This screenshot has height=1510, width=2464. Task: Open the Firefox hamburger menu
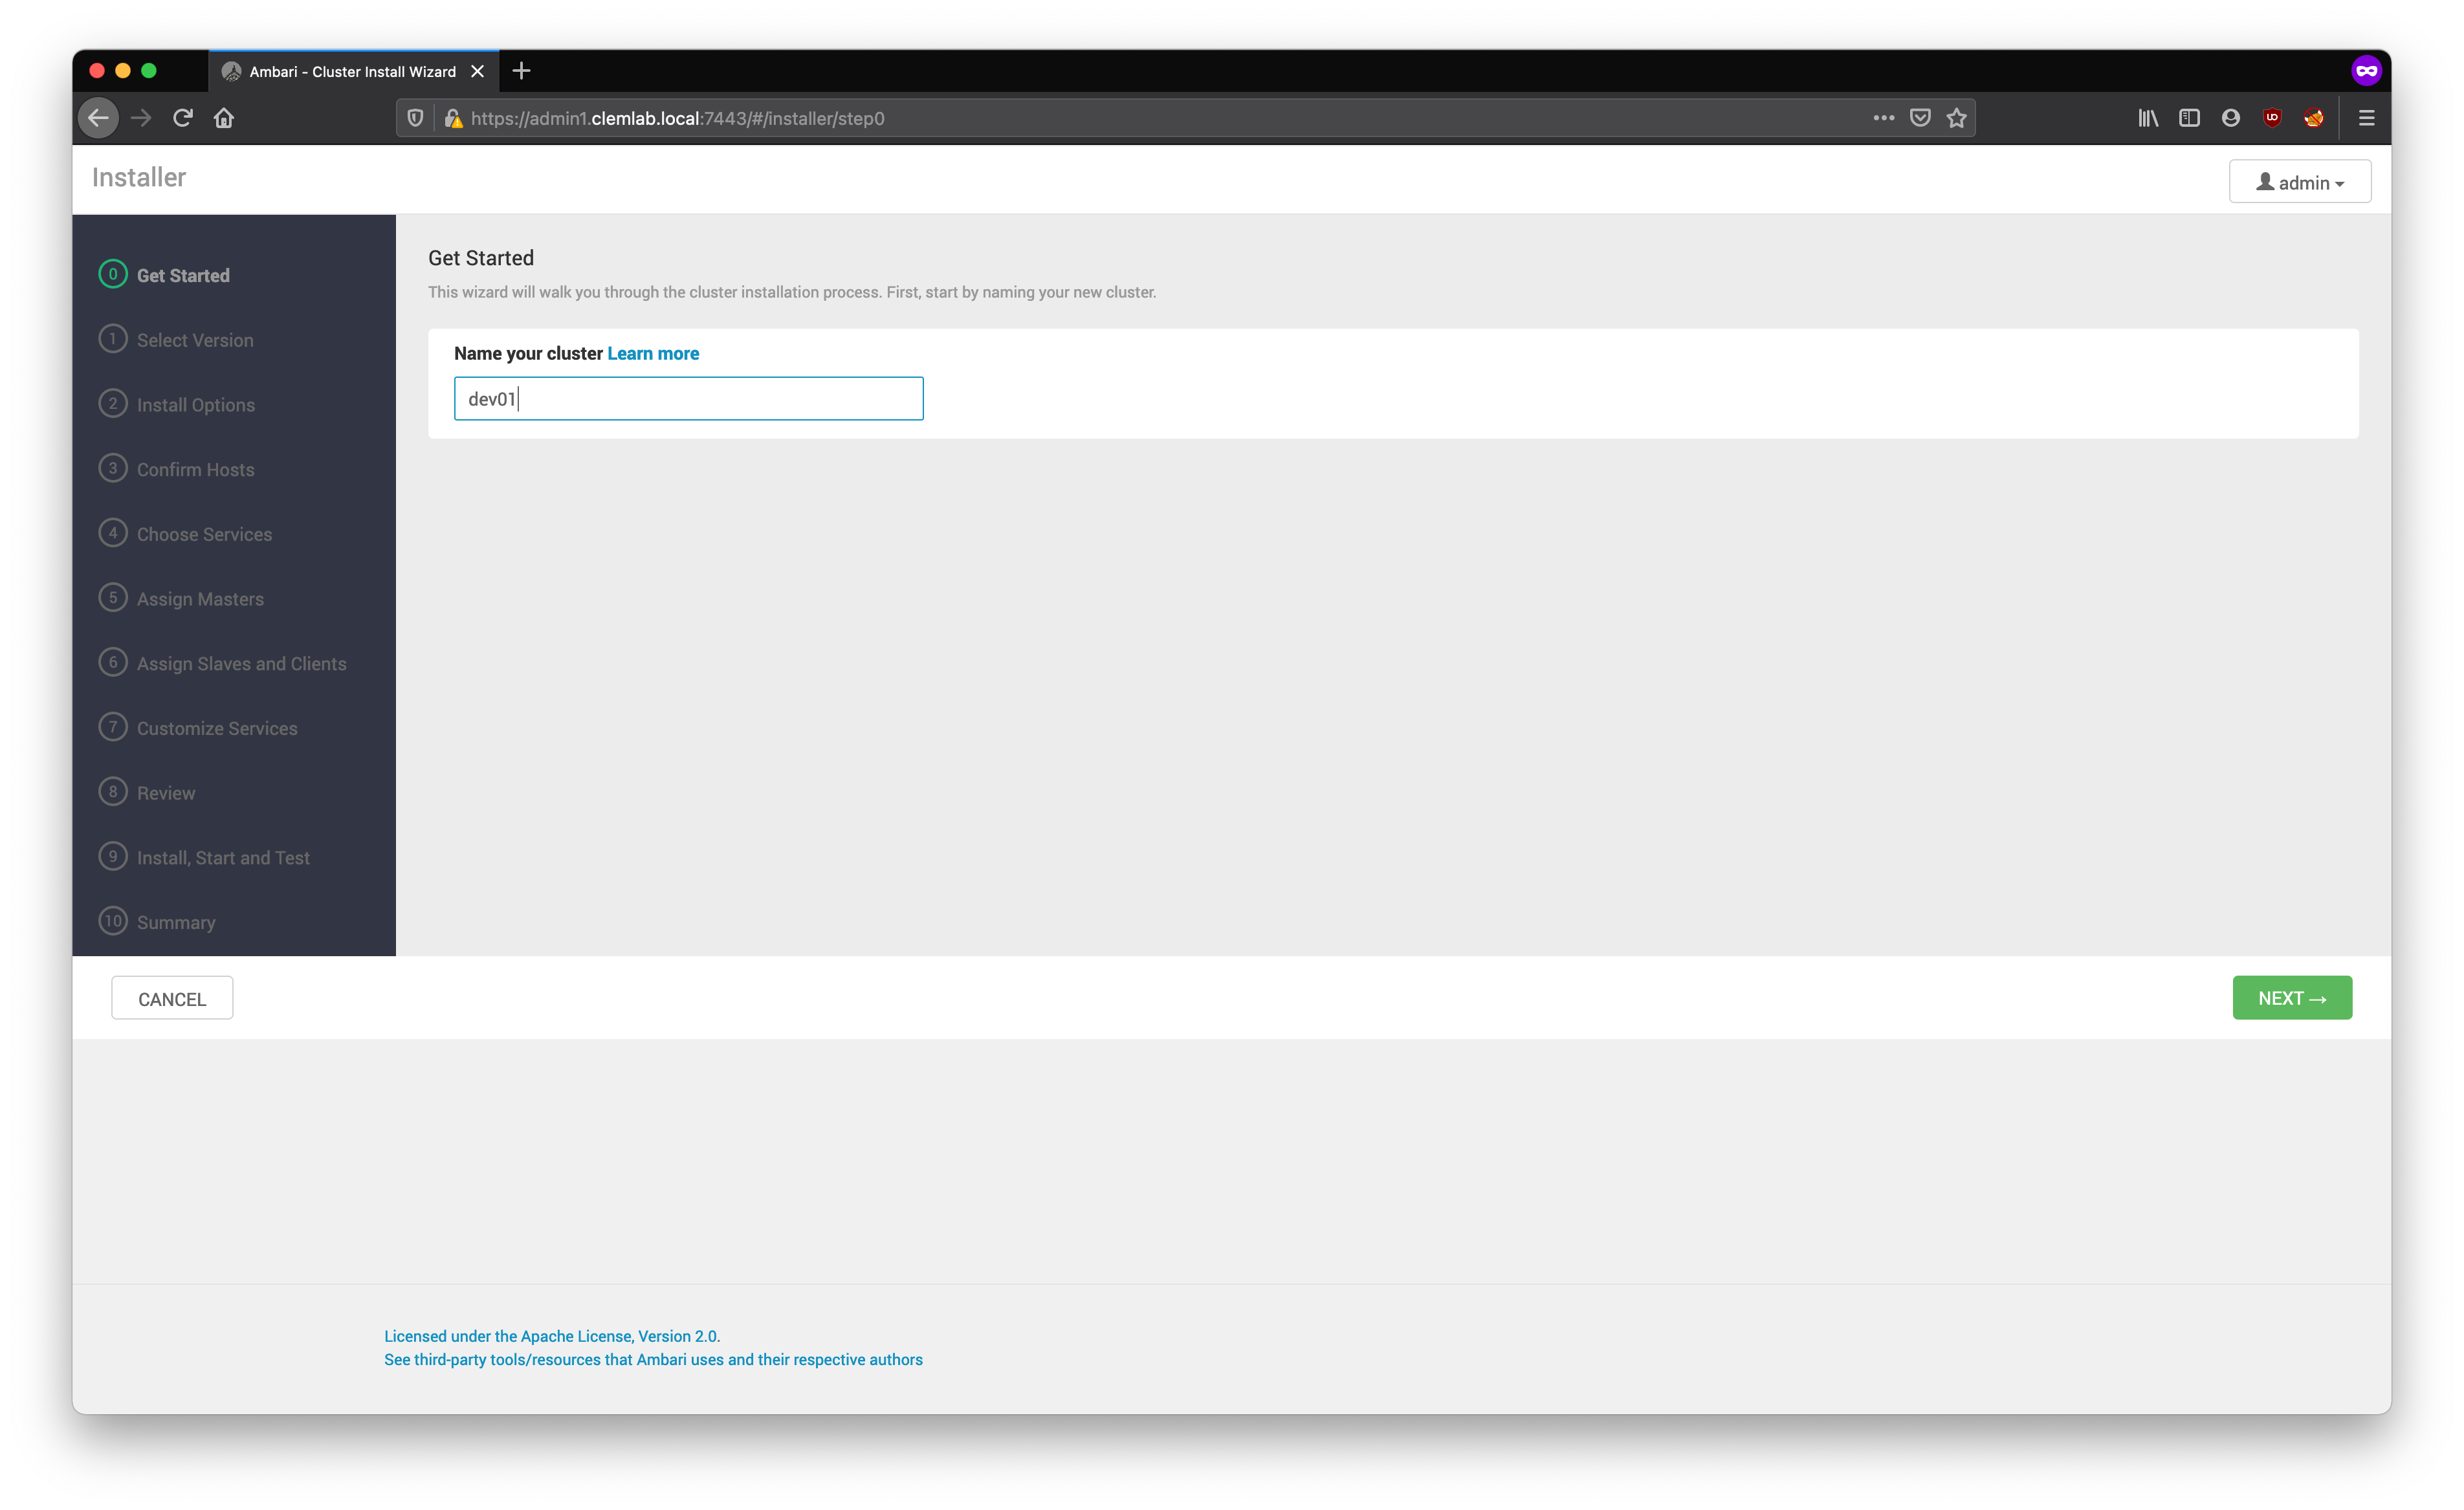pos(2366,118)
